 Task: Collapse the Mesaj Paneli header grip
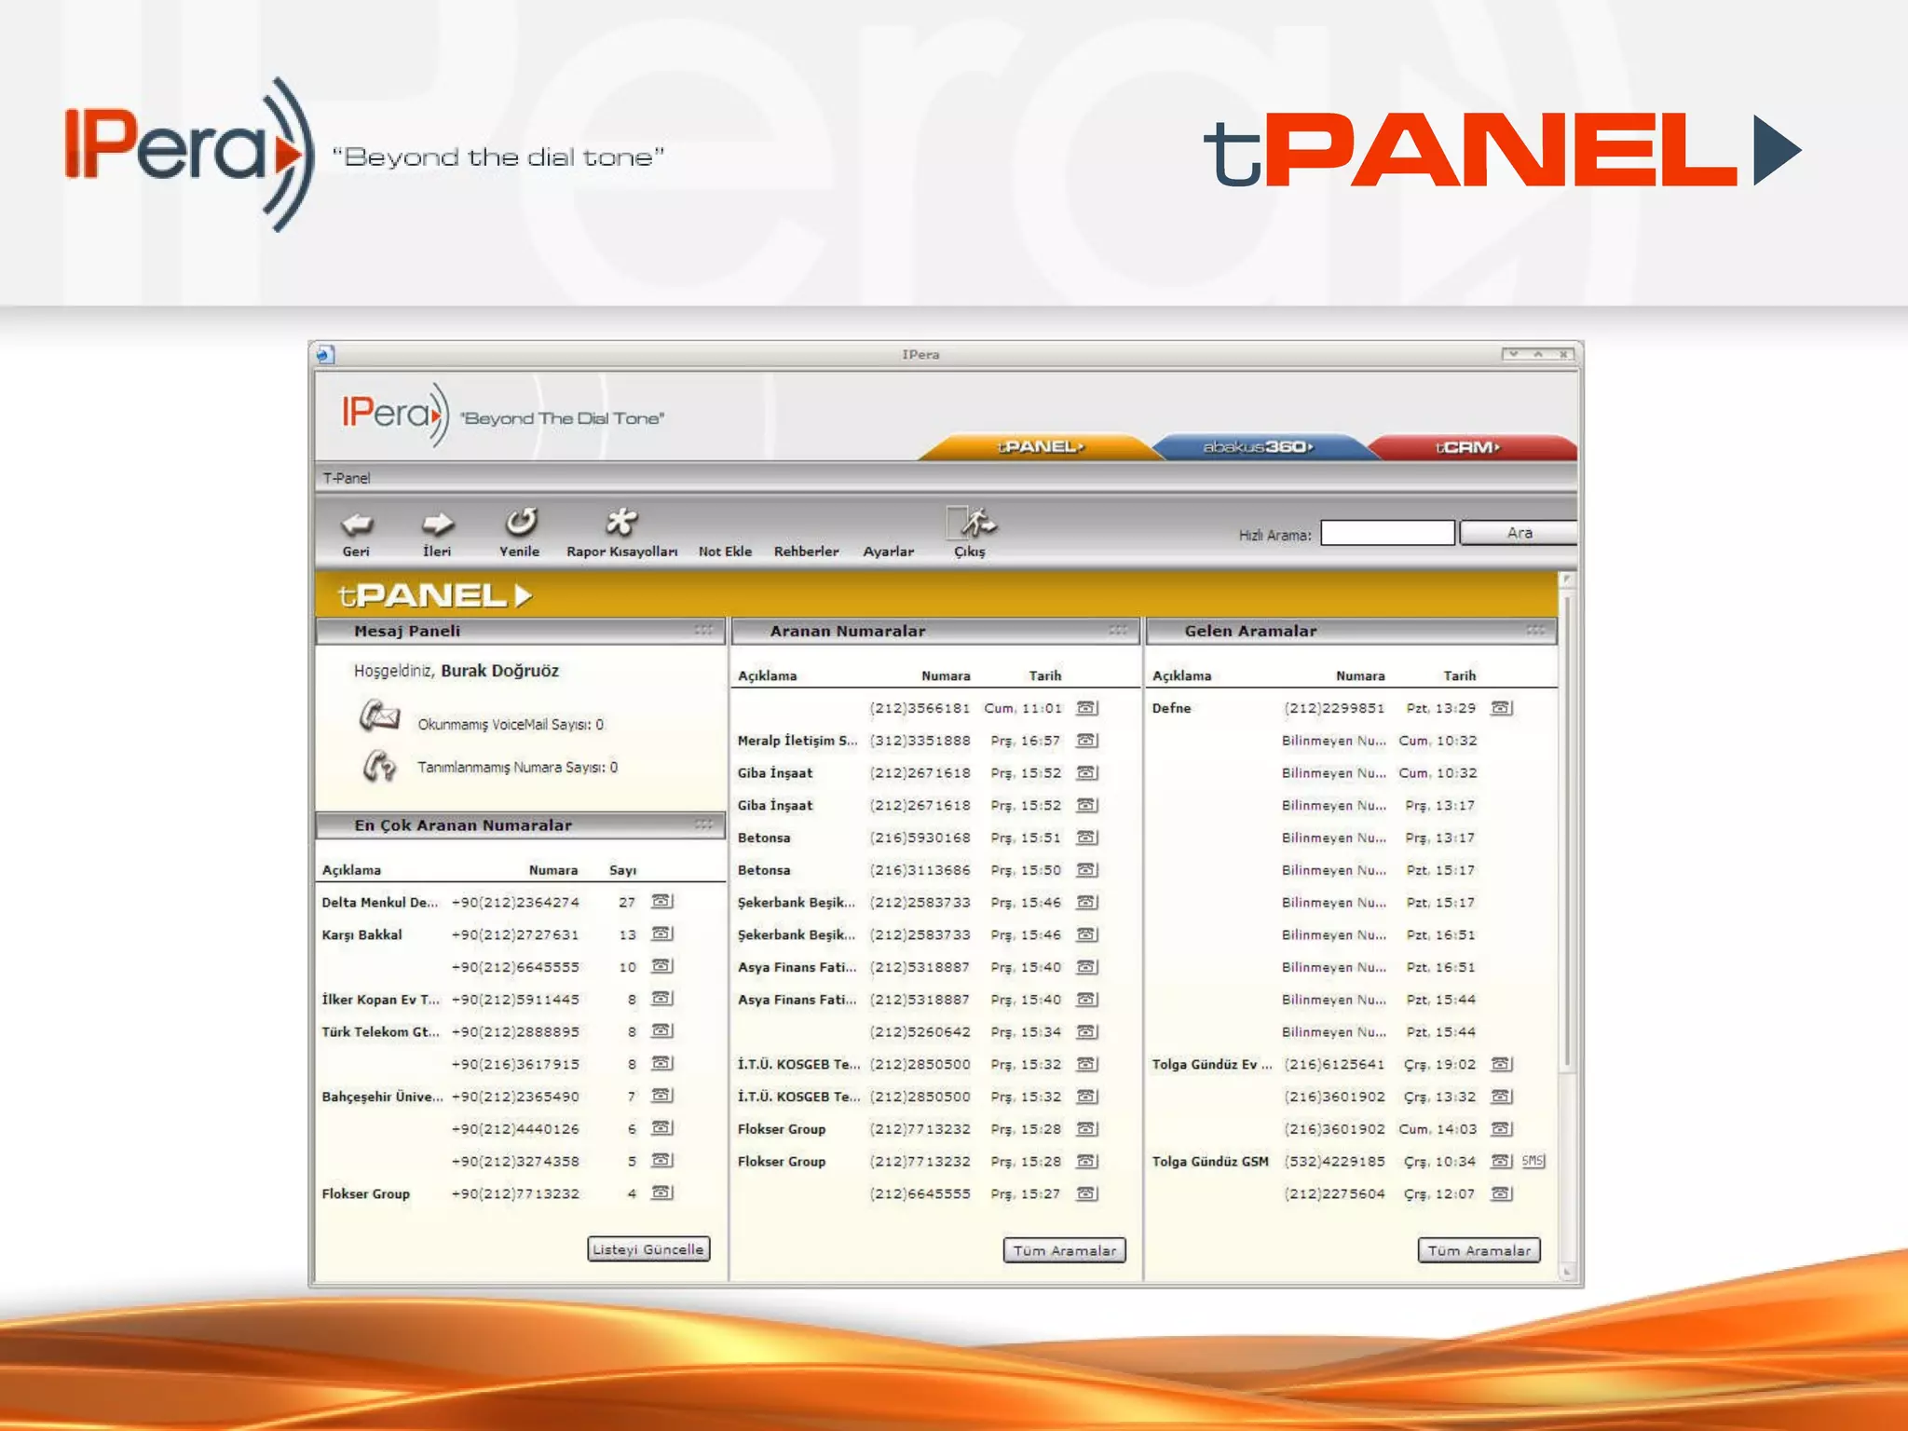coord(703,631)
